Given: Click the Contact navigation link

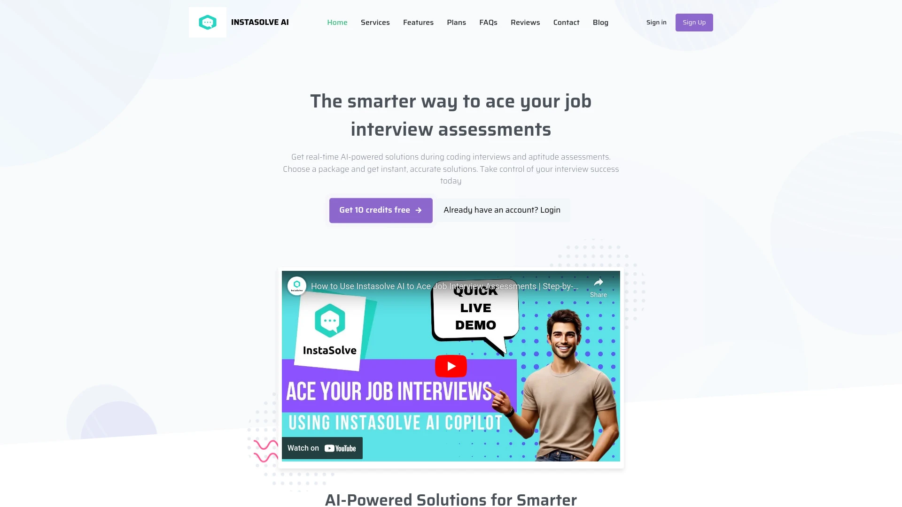Looking at the screenshot, I should 566,22.
